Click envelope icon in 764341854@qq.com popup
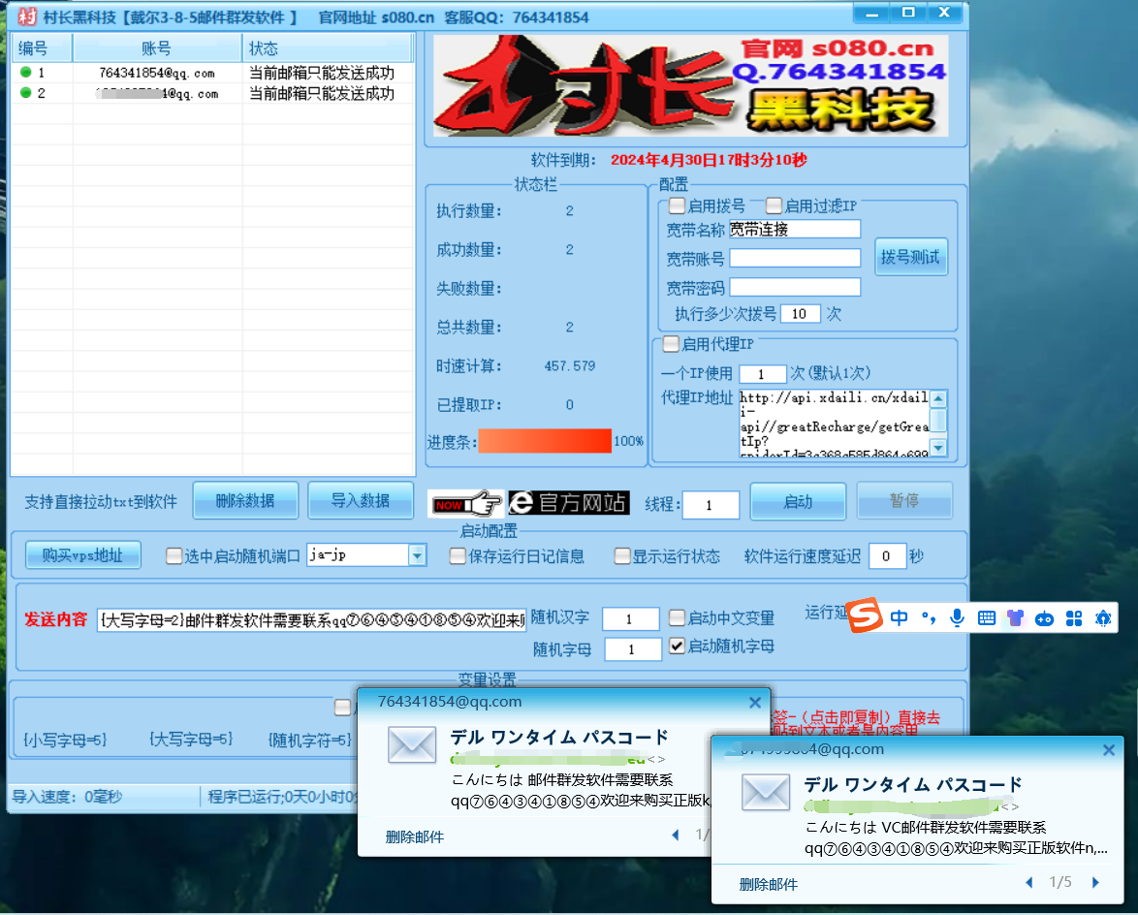Image resolution: width=1138 pixels, height=915 pixels. pos(412,744)
